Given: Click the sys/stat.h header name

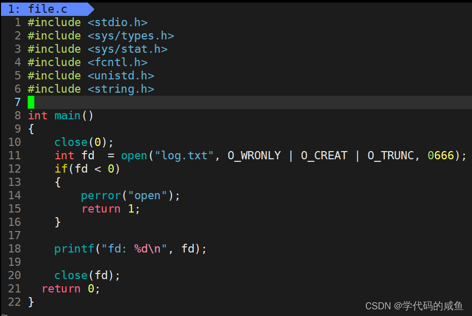Looking at the screenshot, I should click(x=127, y=49).
